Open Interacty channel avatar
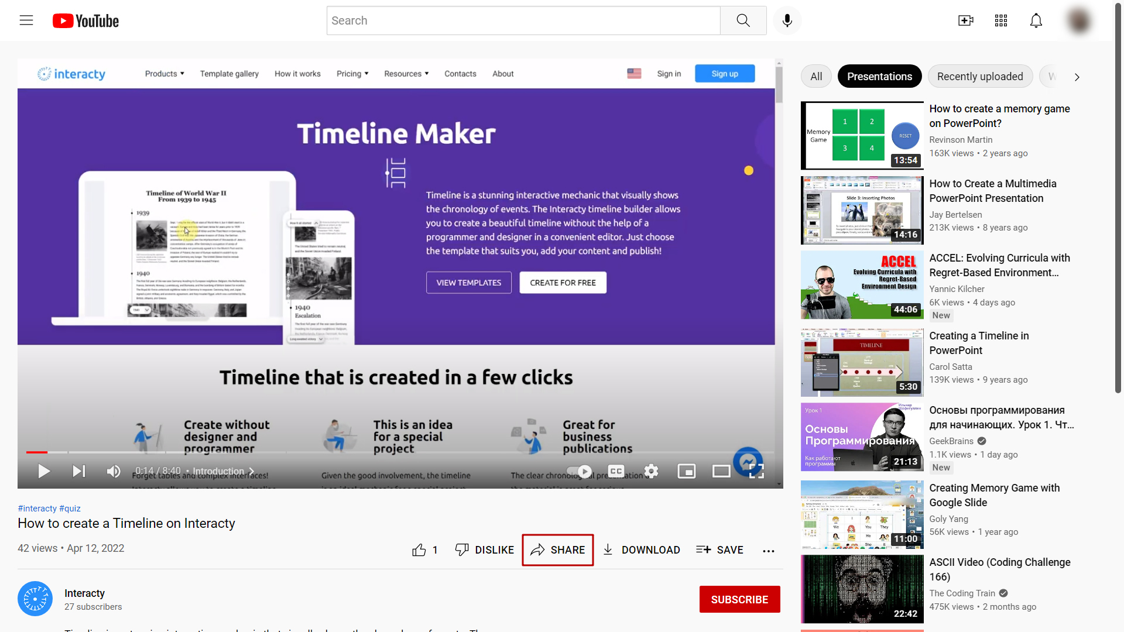Viewport: 1124px width, 632px height. [35, 599]
